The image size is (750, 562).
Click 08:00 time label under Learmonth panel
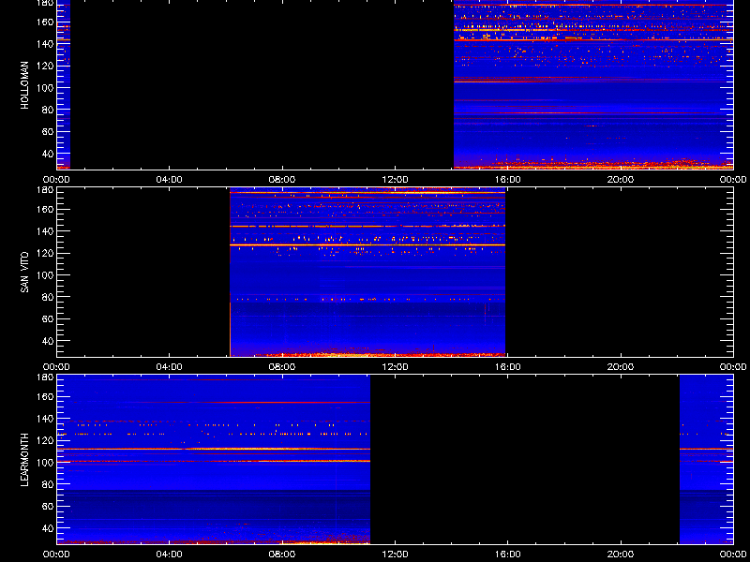pos(282,555)
